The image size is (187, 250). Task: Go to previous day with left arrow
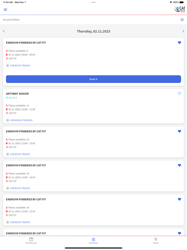click(x=4, y=31)
